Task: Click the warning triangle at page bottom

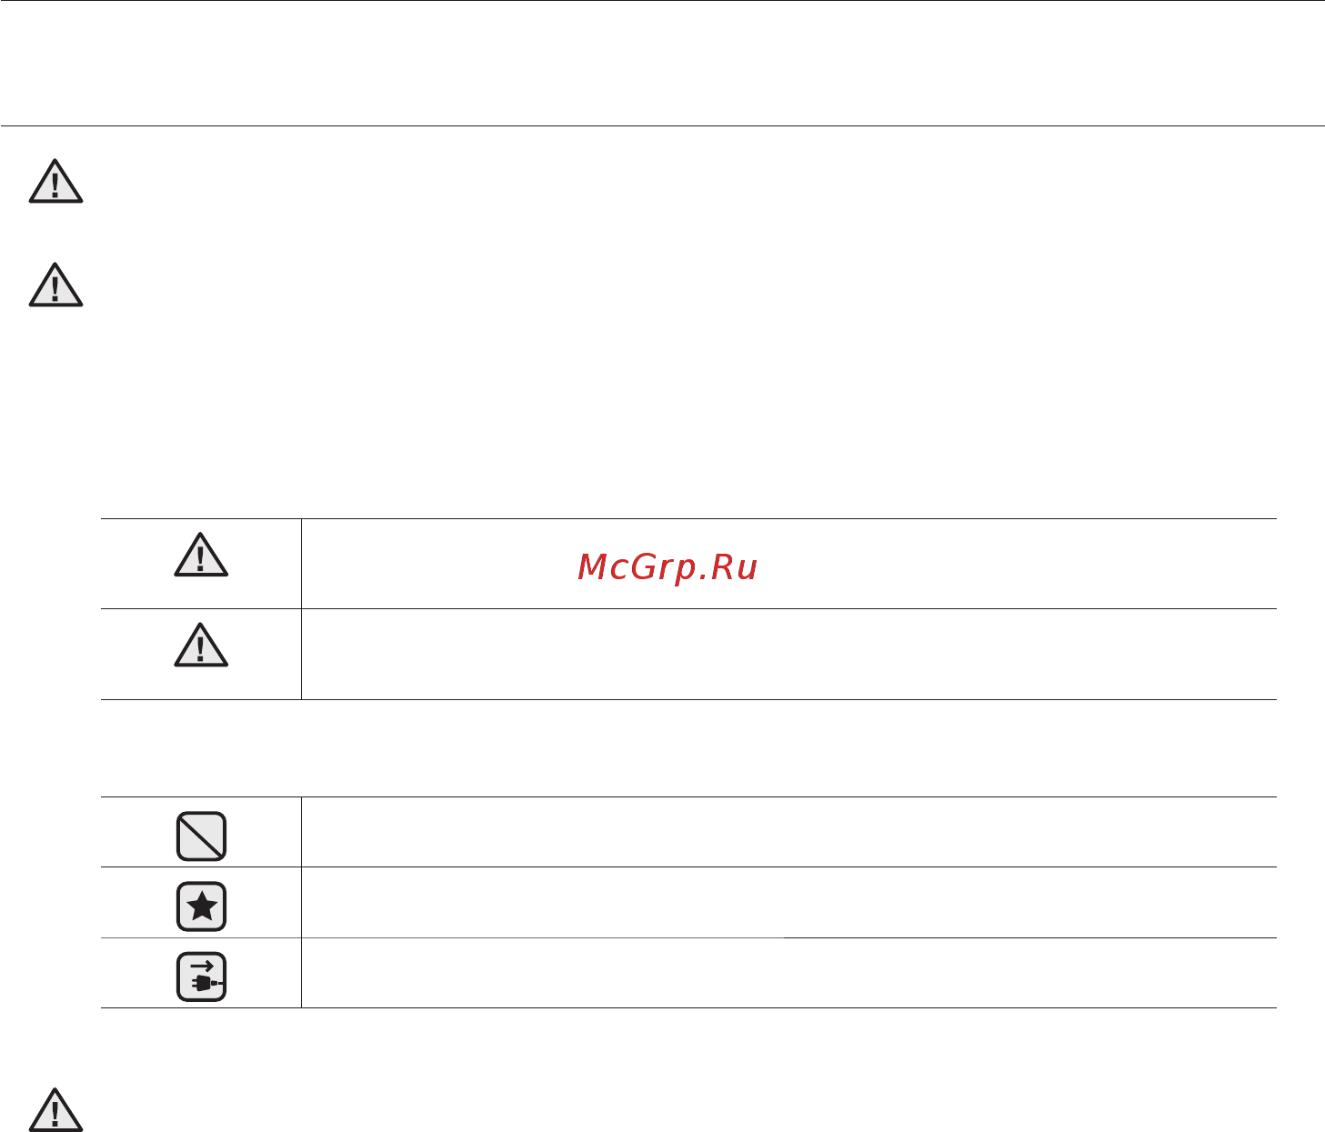Action: point(55,1109)
